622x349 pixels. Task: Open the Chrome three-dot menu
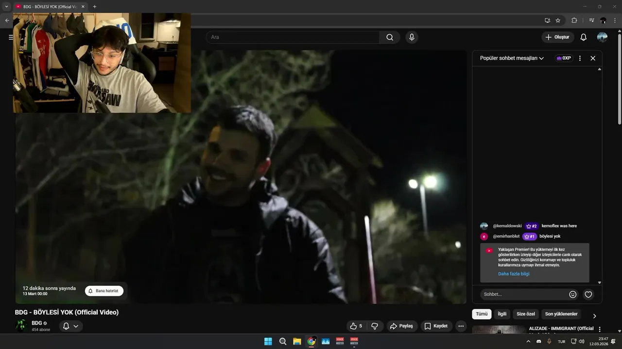point(615,20)
